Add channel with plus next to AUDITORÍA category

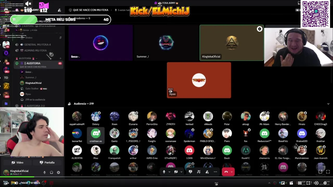[x=60, y=58]
